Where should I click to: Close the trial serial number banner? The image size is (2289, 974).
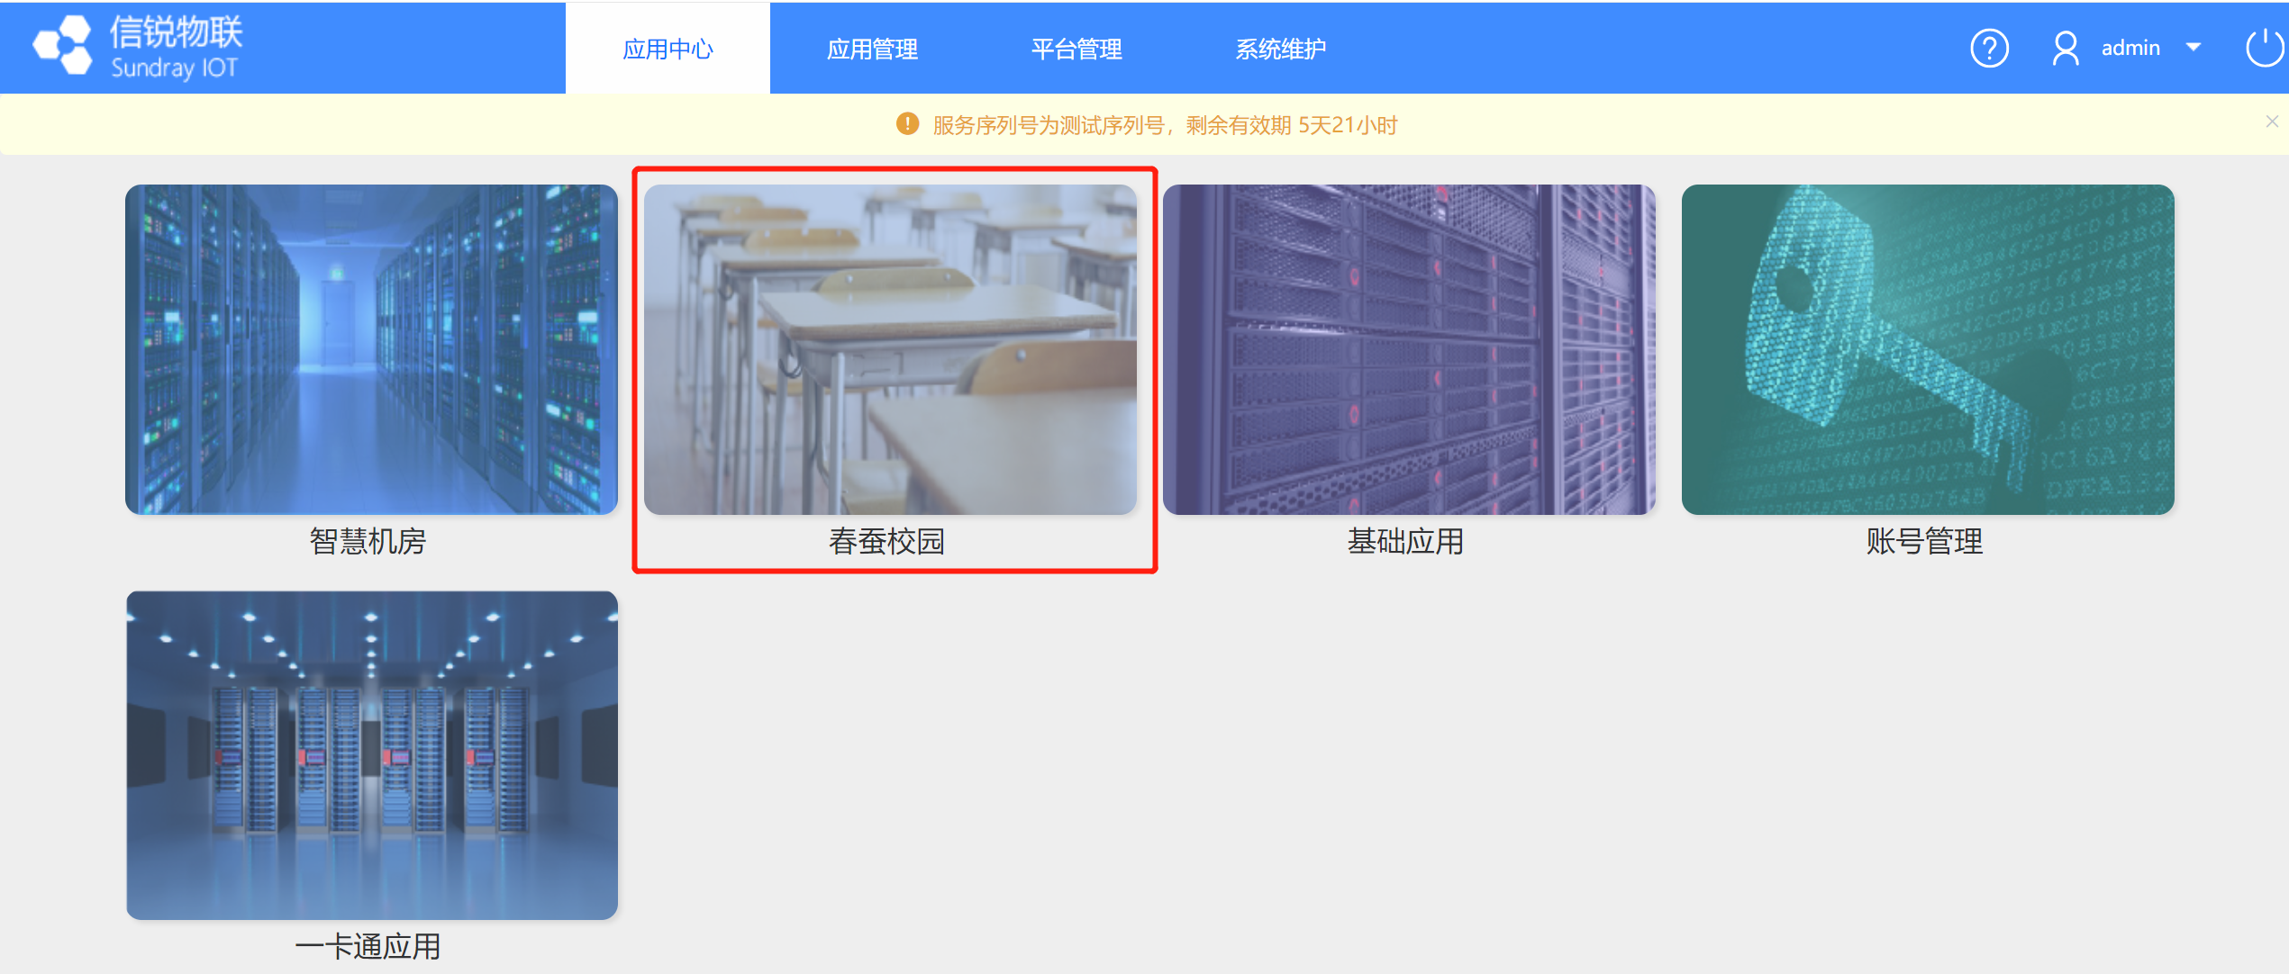pos(2271,122)
